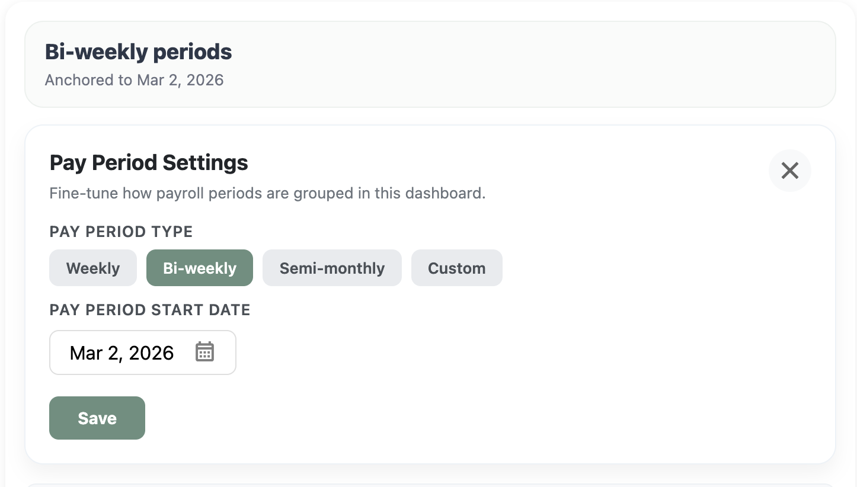The width and height of the screenshot is (857, 487).
Task: Close the Pay Period Settings panel
Action: click(789, 171)
